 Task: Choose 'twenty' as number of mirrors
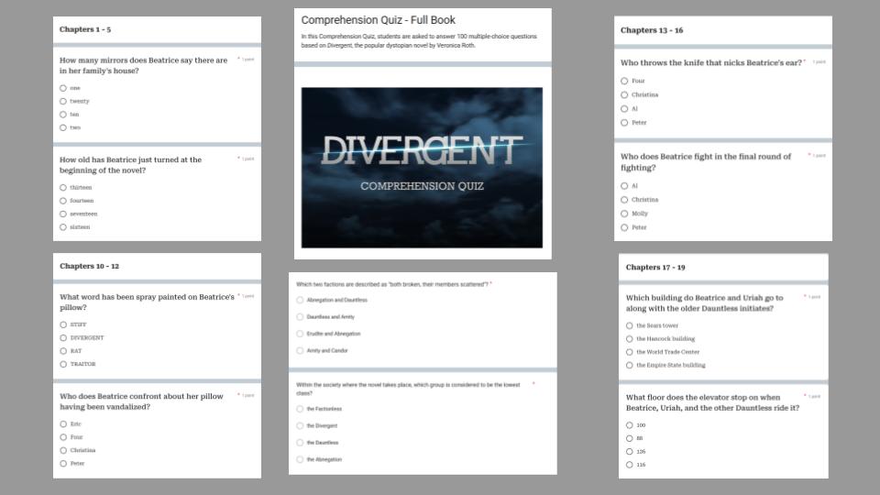[x=63, y=102]
